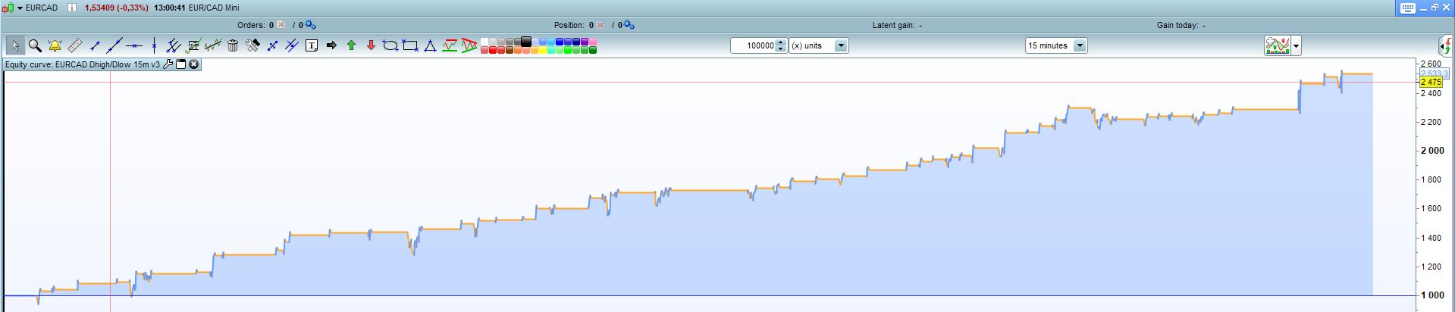Pick the dark green color swatch
Viewport: 1455px width, 312px height.
tap(592, 50)
